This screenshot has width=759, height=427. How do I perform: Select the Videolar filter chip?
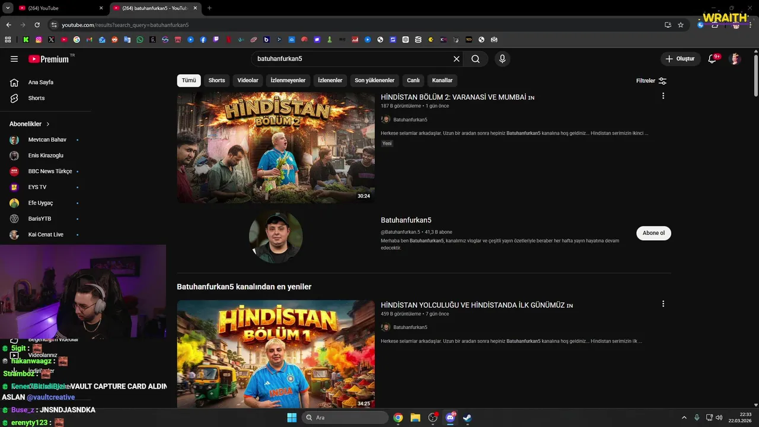tap(248, 81)
